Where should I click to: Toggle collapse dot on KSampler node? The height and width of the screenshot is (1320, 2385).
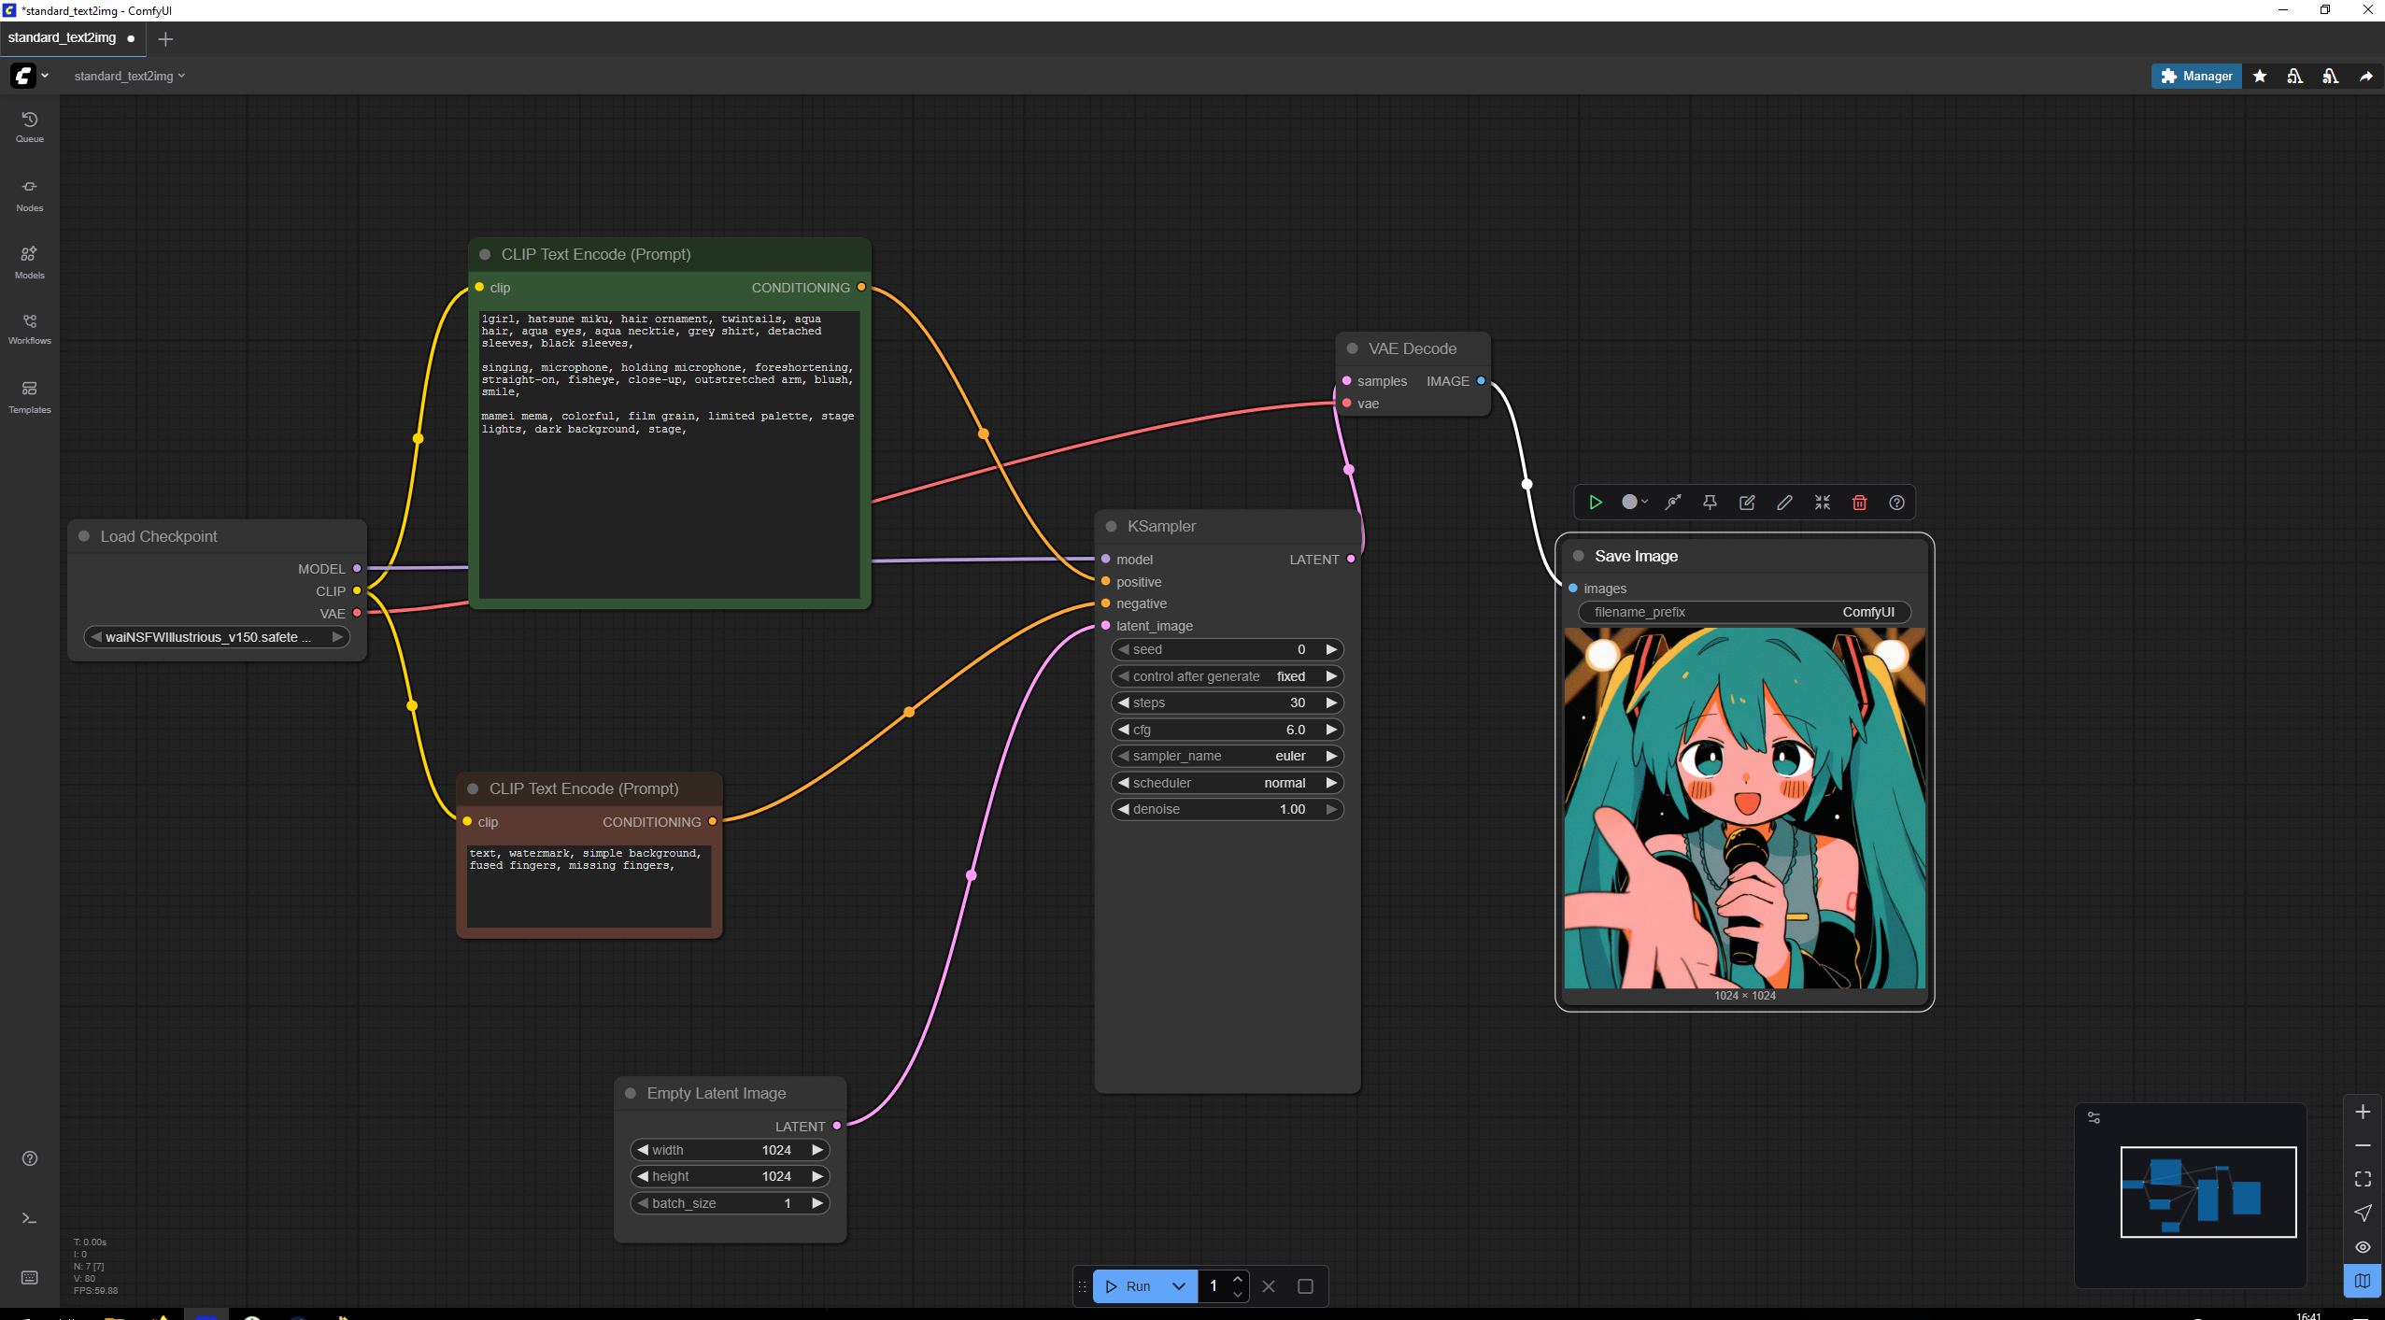(x=1112, y=526)
